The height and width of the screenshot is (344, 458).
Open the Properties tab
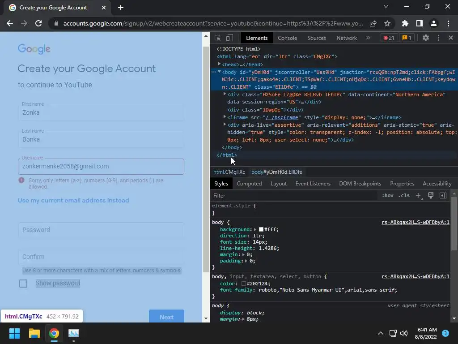[x=402, y=184]
